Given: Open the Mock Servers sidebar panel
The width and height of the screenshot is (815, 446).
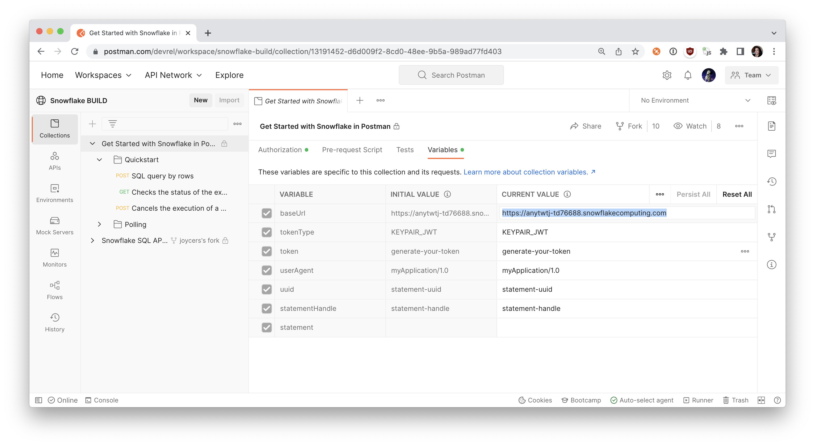Looking at the screenshot, I should [x=54, y=225].
